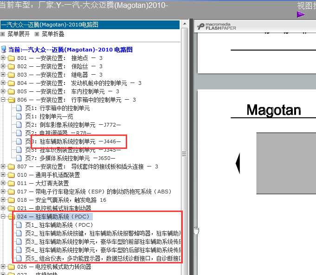
Task: Click the 803 folder icon
Action: 11,75
